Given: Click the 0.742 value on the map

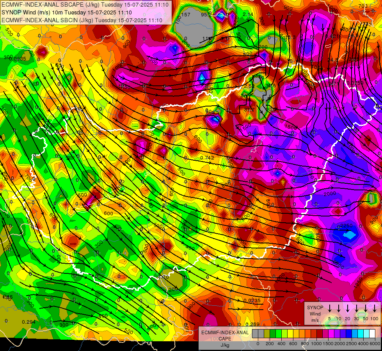Looking at the screenshot, I should tap(207, 158).
